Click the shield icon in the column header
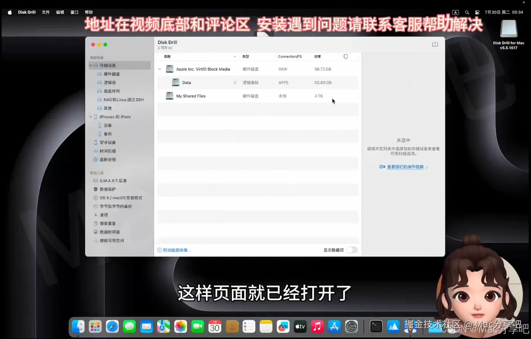Viewport: 531px width, 339px height. (345, 56)
